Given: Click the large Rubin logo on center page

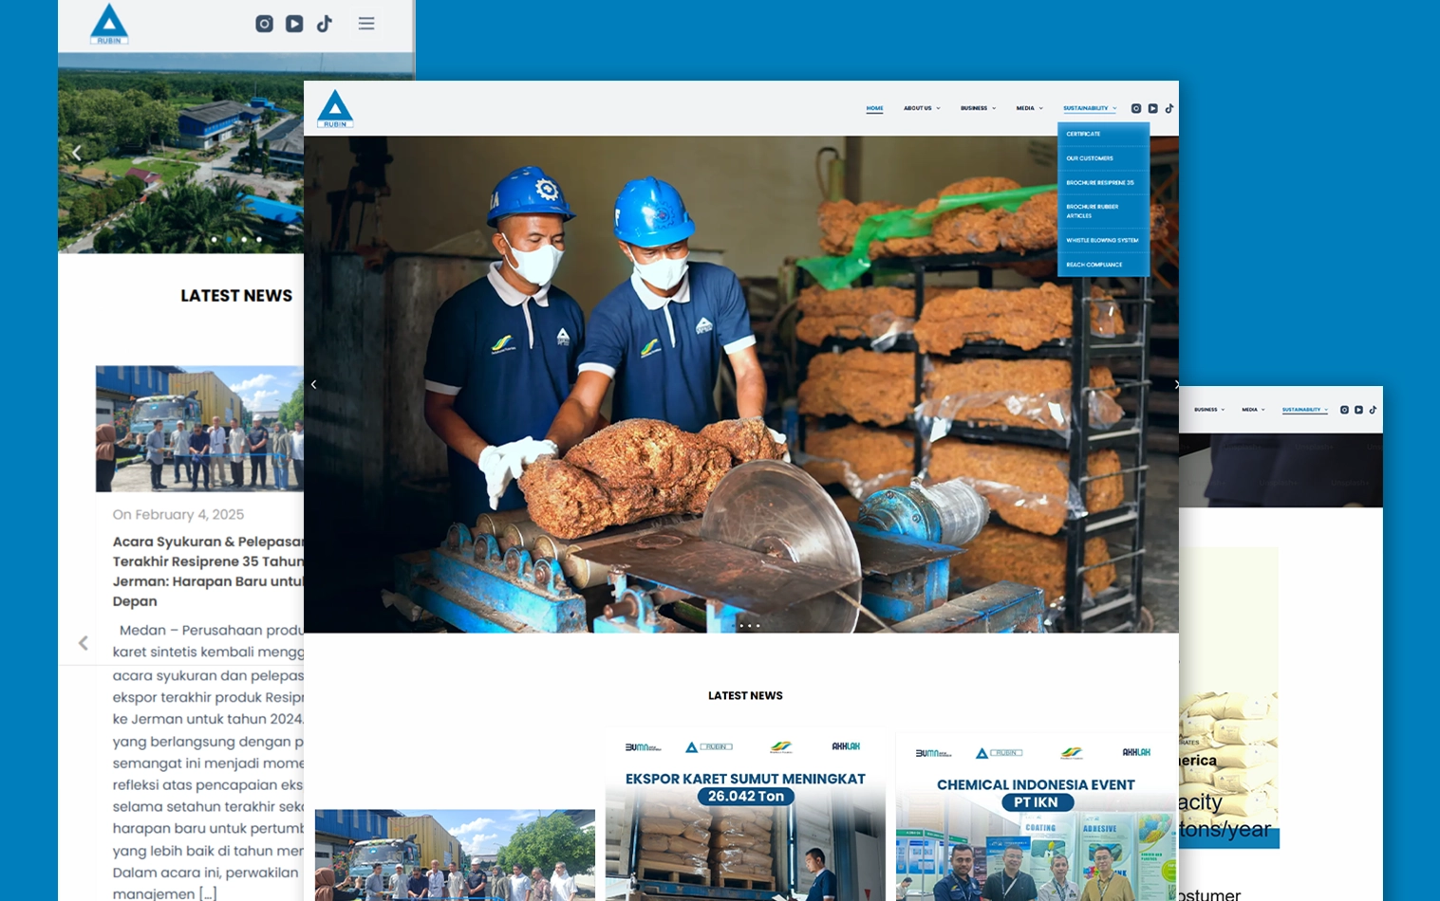Looking at the screenshot, I should [335, 109].
